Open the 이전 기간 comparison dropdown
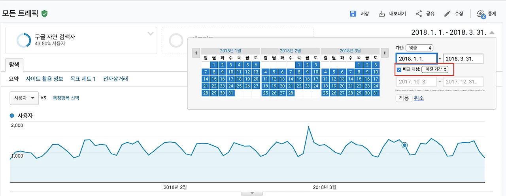The height and width of the screenshot is (196, 506). [435, 69]
